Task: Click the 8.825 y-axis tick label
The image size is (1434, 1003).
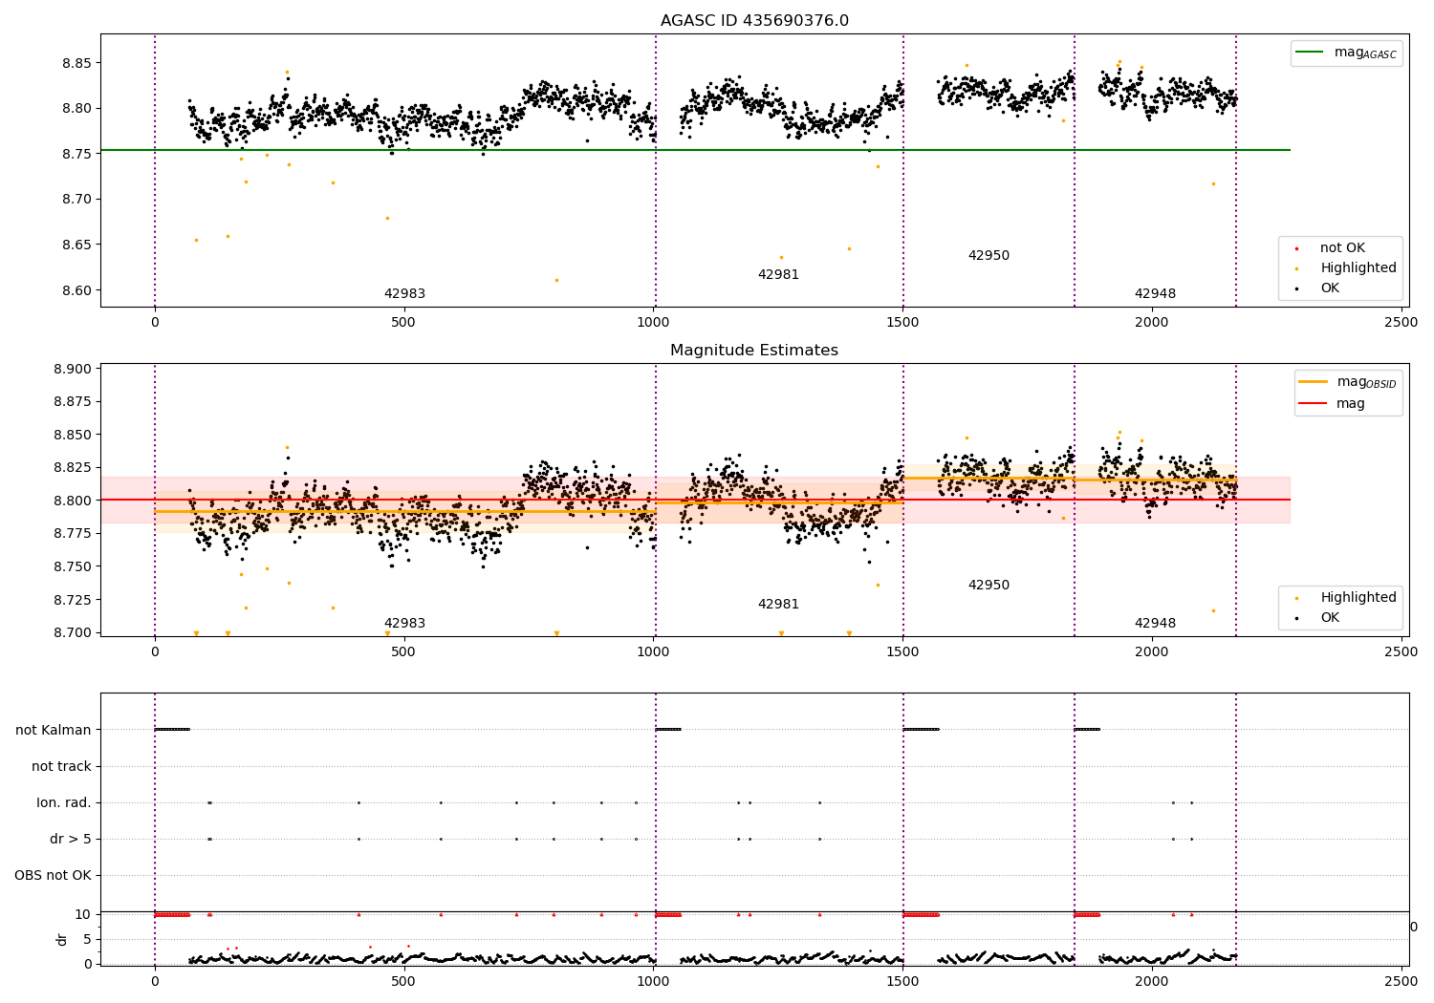Action: (73, 468)
